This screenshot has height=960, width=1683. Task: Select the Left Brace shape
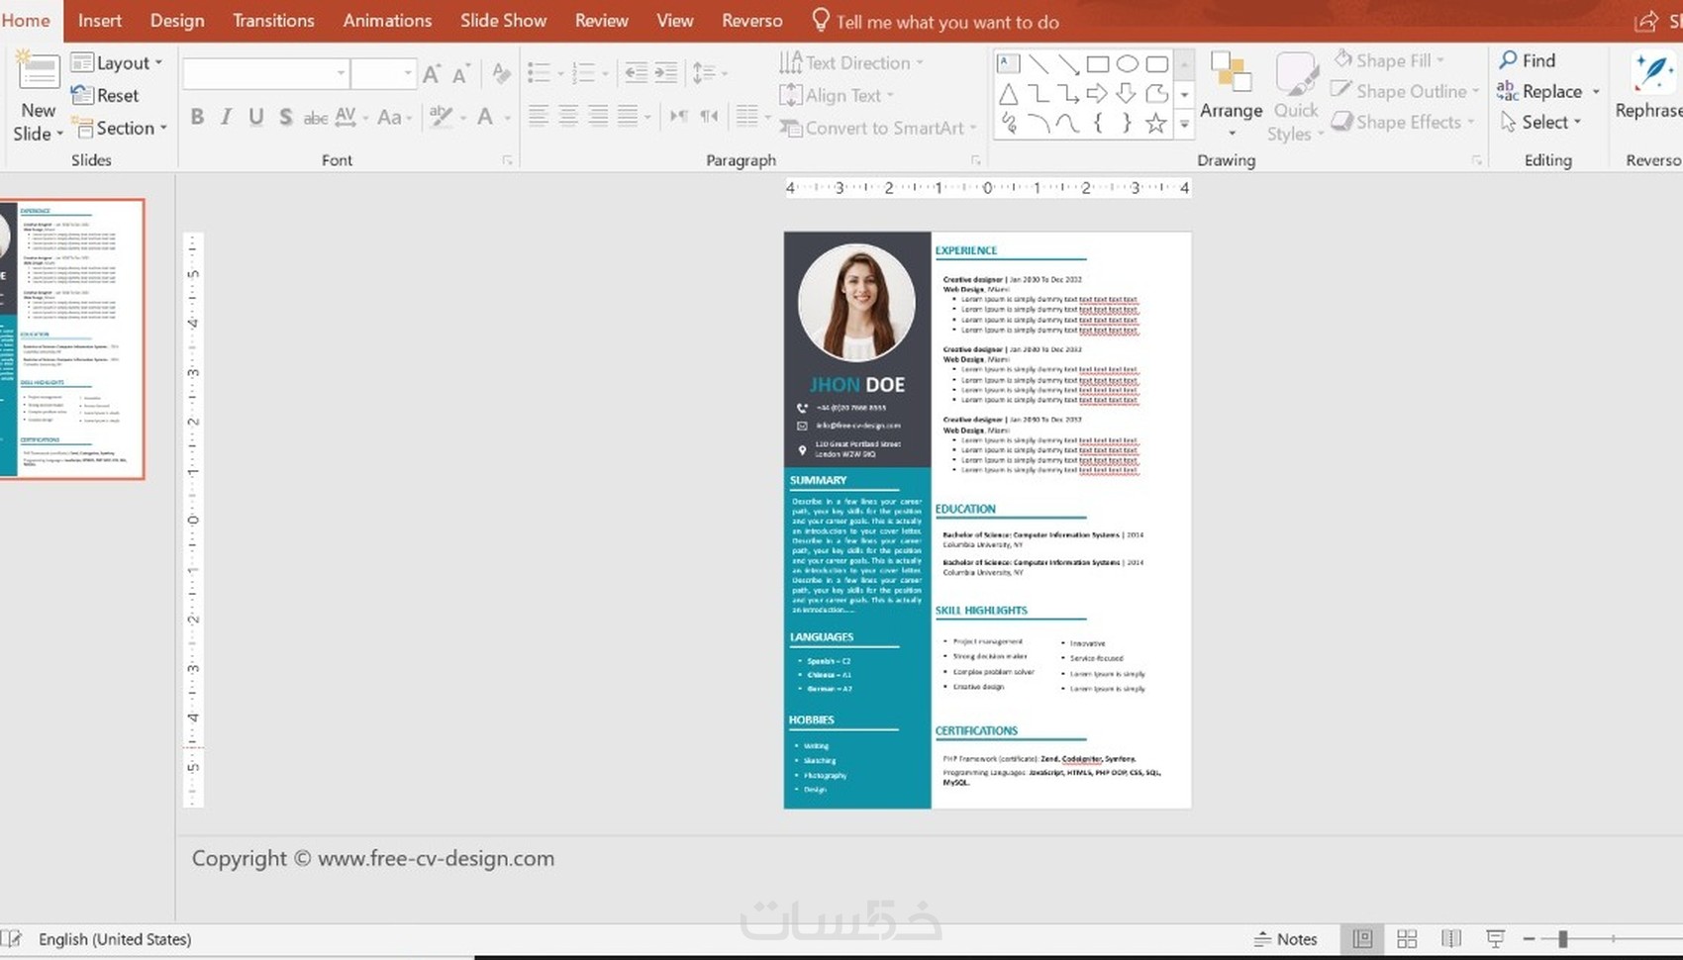tap(1097, 124)
